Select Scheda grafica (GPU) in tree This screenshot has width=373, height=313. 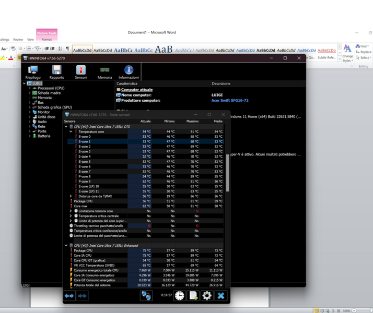pos(54,107)
